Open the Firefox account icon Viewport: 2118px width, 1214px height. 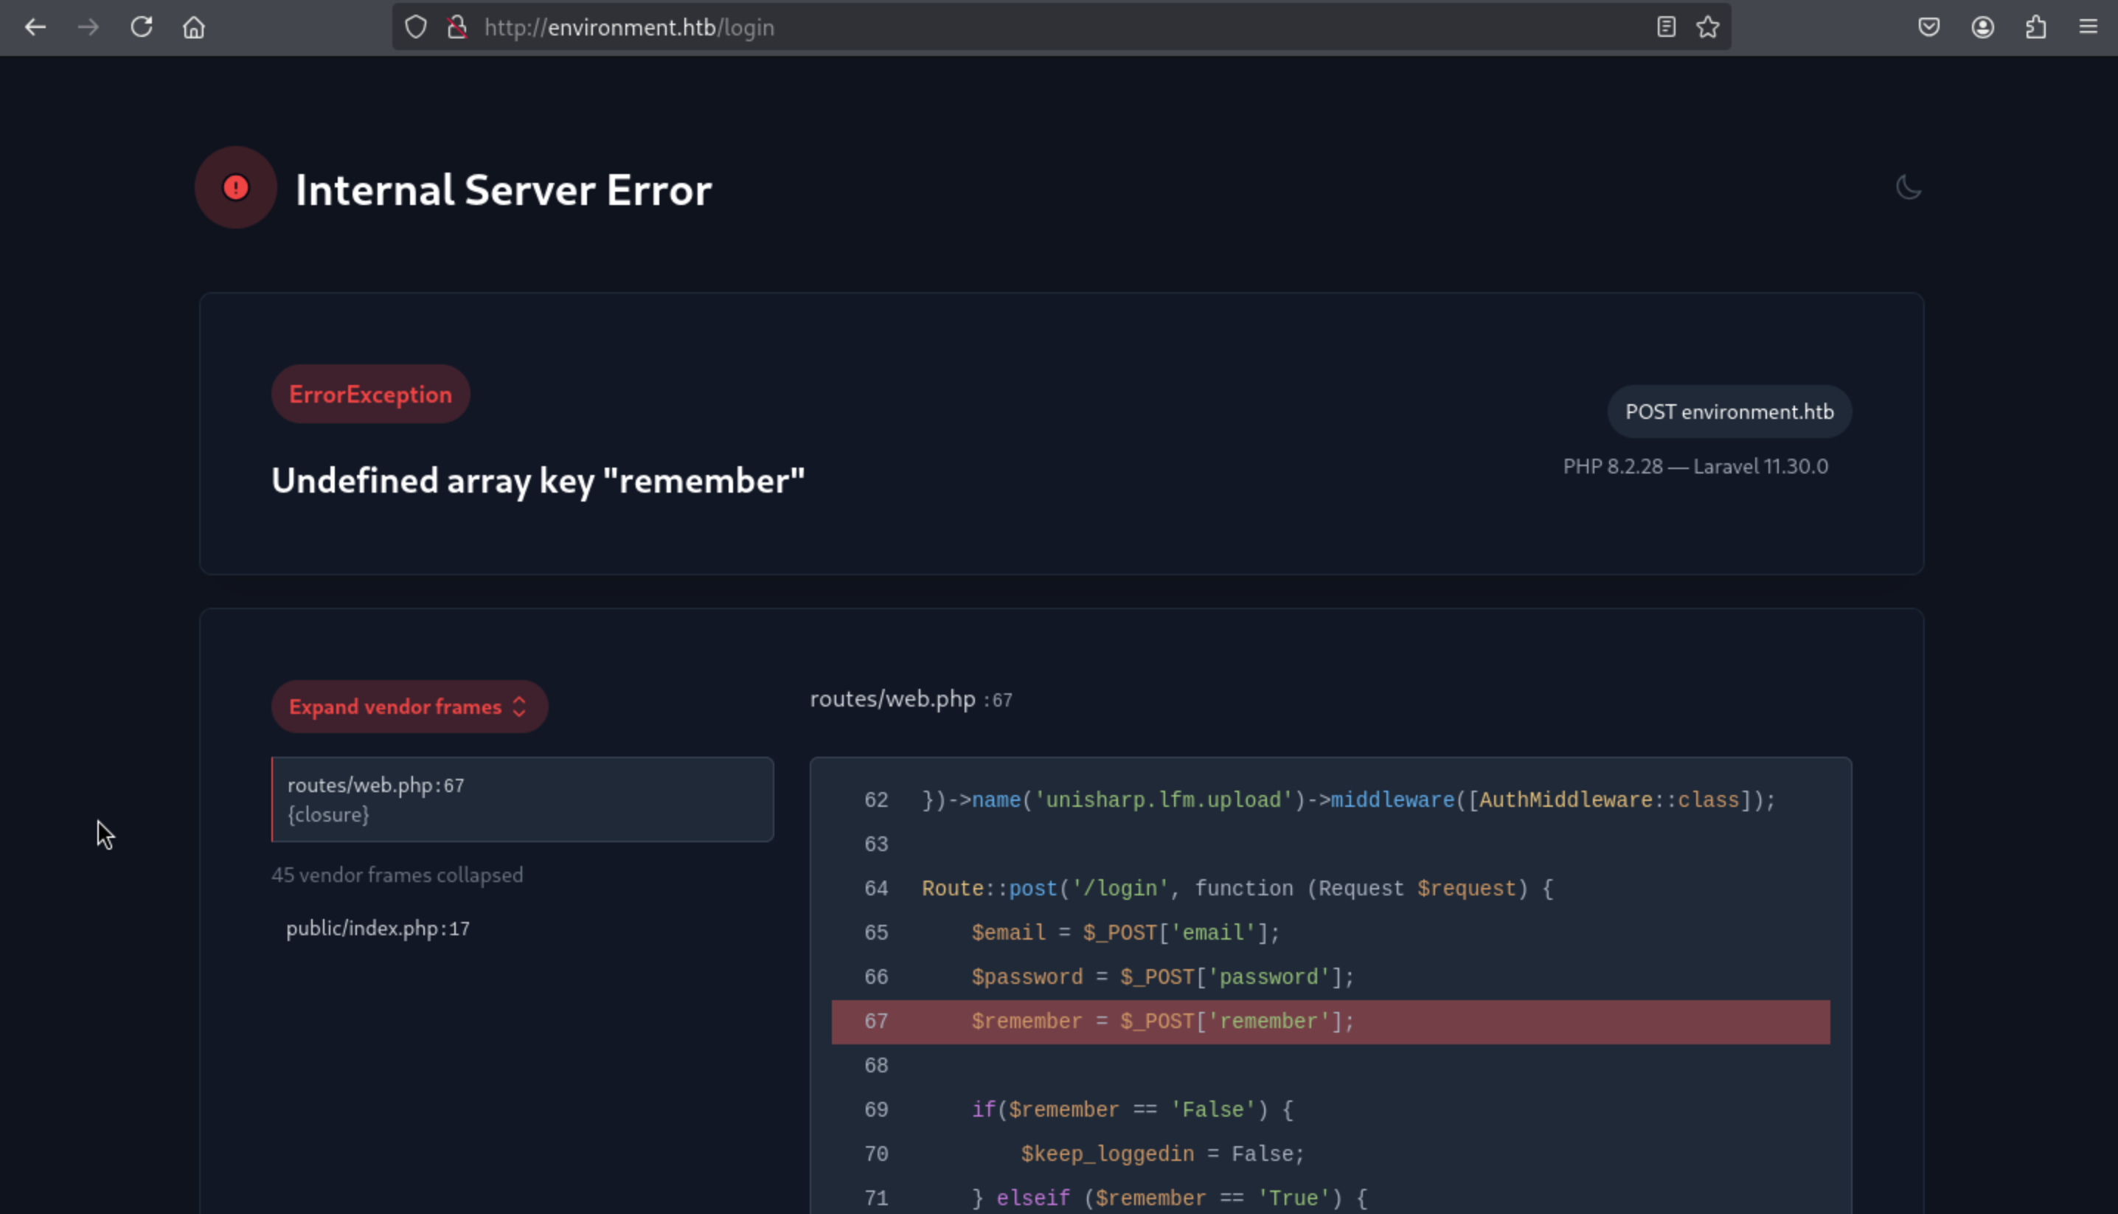tap(1982, 27)
